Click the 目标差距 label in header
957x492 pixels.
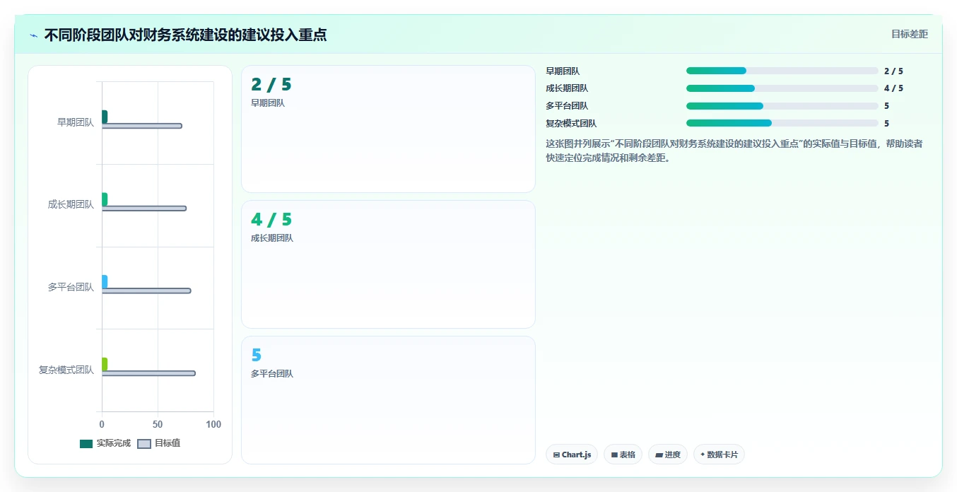pos(909,34)
